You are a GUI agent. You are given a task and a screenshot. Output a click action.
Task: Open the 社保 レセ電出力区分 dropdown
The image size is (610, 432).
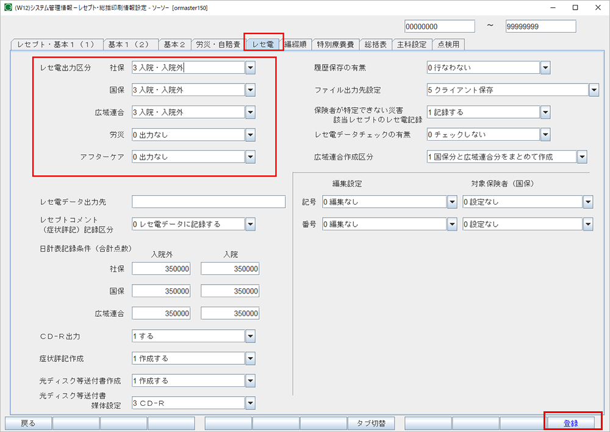250,68
